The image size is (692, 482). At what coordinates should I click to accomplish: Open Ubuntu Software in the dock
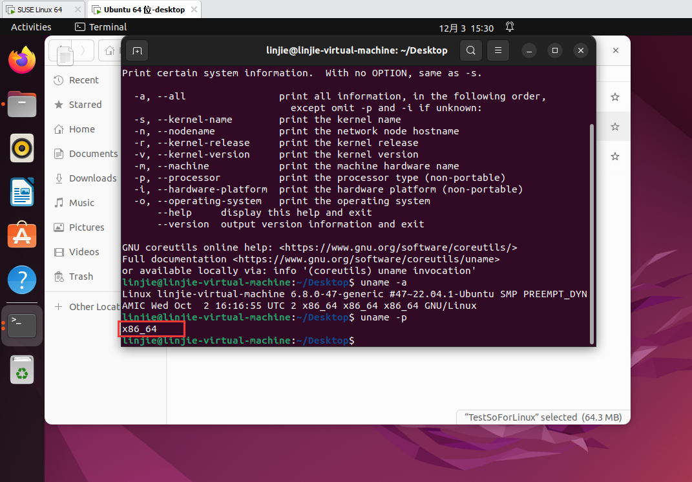[x=21, y=235]
